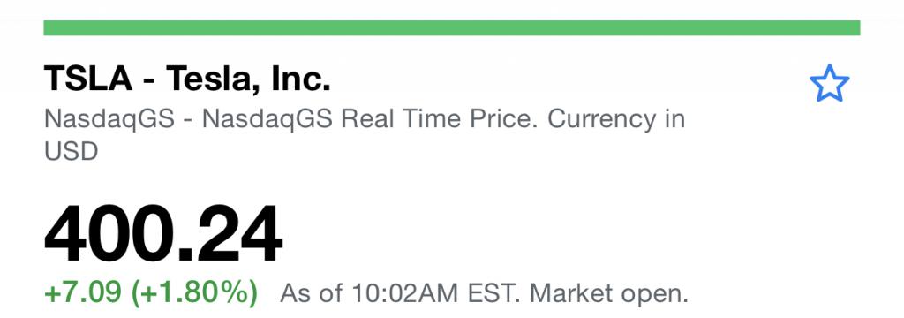Screen dimensions: 904x318
Task: Click the second NasdaqGS label before Real Time
Action: tap(267, 120)
